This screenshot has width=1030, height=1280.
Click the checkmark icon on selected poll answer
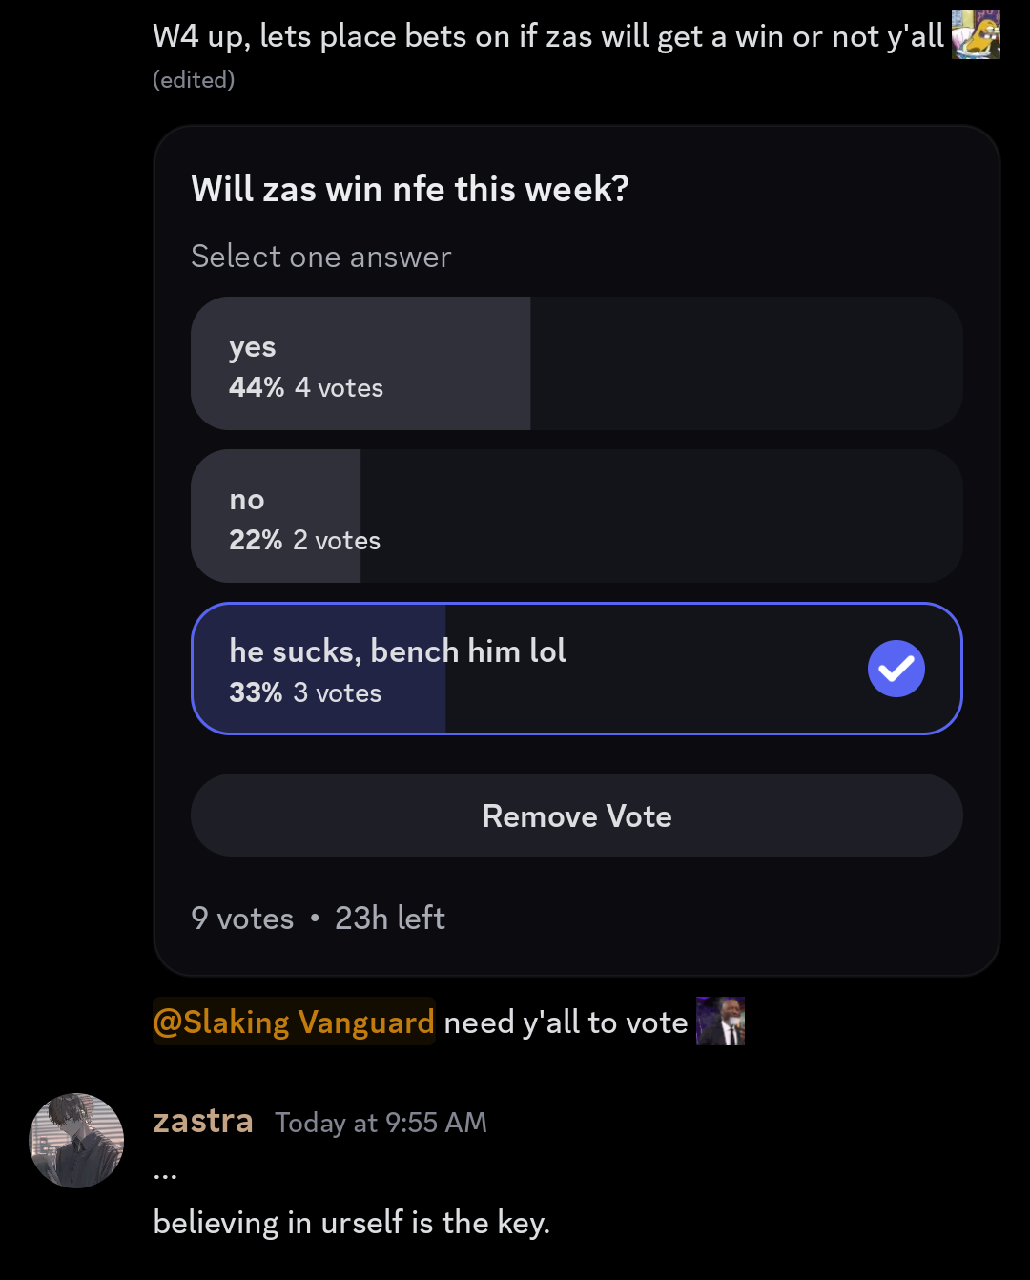tap(896, 669)
